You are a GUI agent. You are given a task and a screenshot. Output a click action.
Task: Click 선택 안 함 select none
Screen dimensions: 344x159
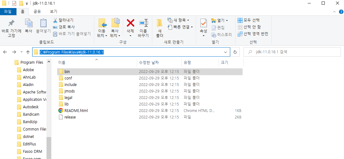[x=249, y=27]
